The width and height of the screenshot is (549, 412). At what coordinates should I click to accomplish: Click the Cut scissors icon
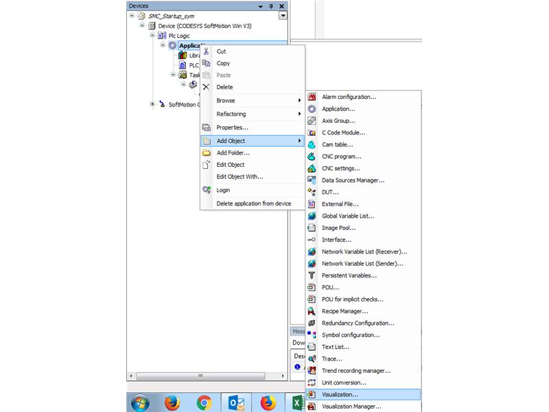[207, 51]
